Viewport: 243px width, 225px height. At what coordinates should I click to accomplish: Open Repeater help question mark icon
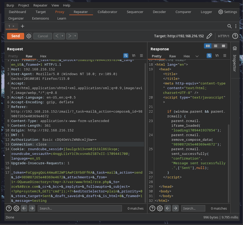click(x=235, y=36)
